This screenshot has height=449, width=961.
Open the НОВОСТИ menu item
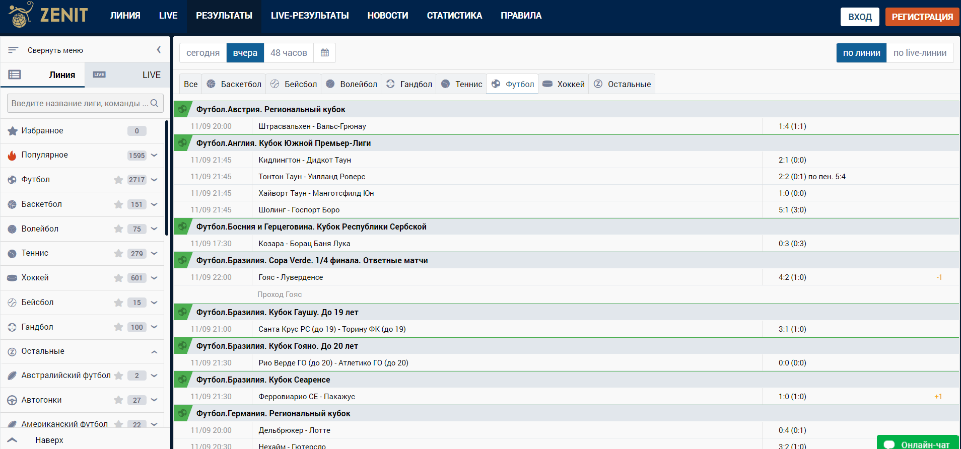coord(388,16)
